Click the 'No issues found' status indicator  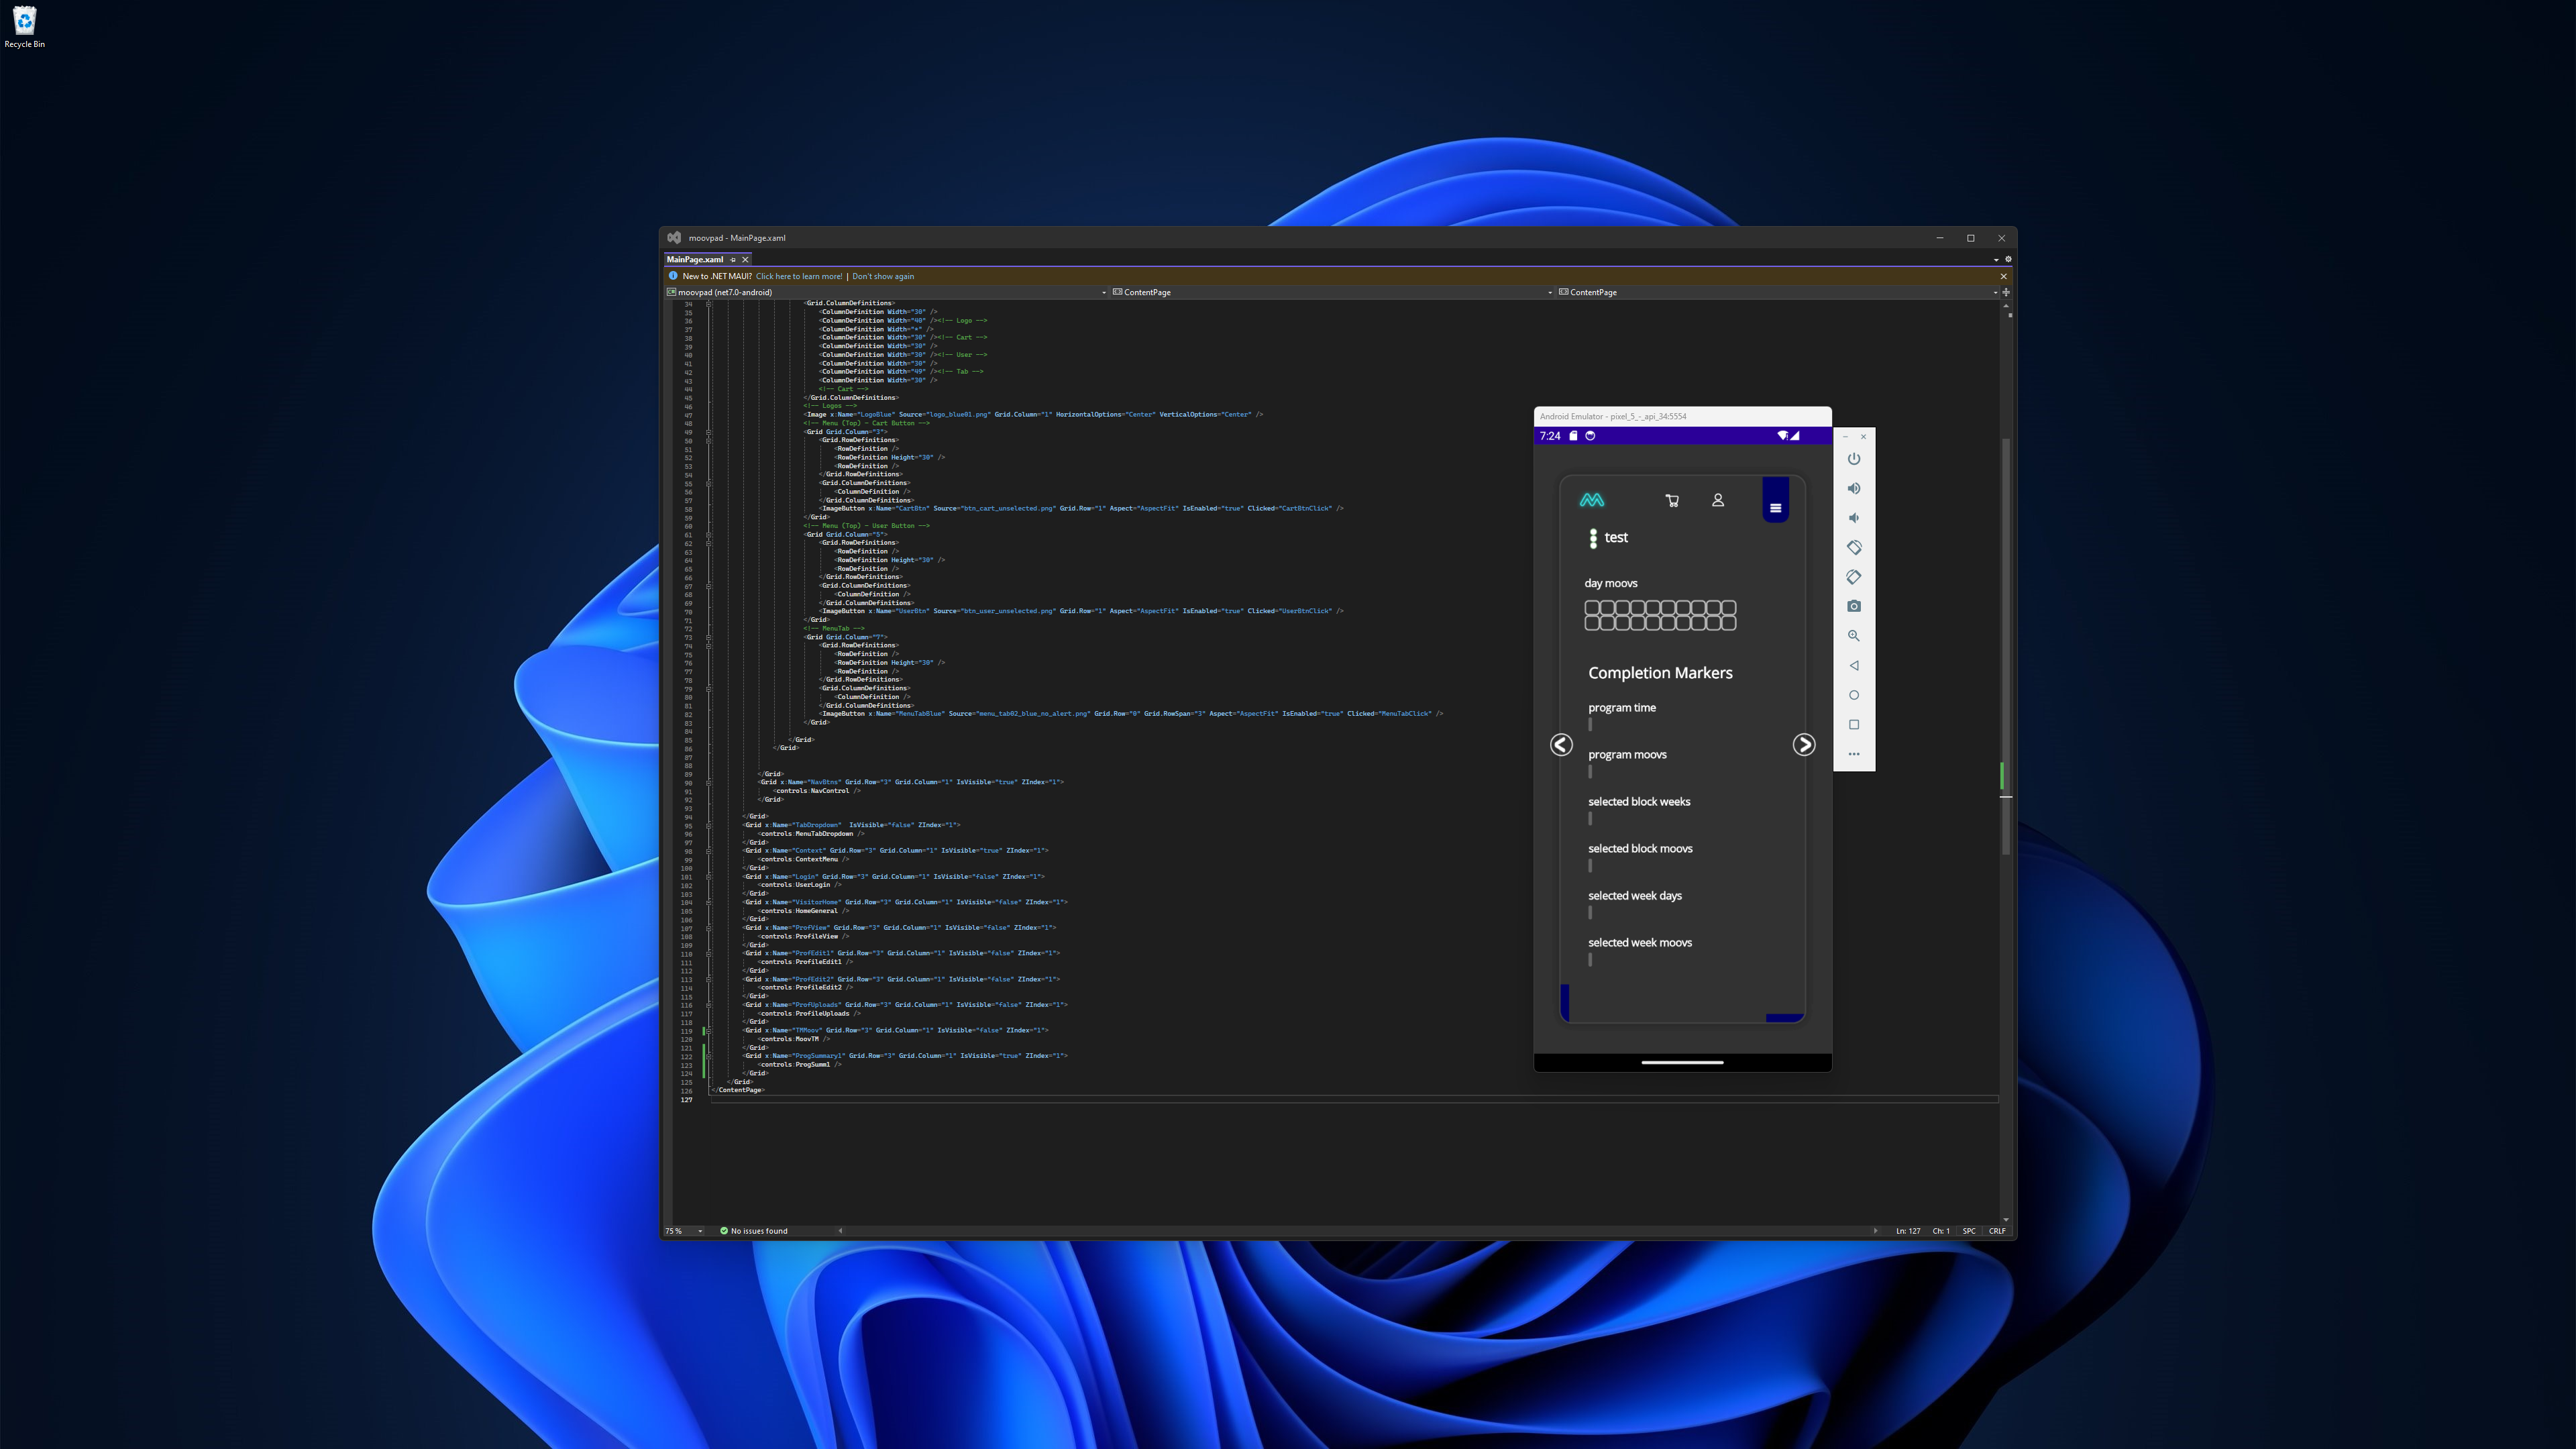(754, 1231)
